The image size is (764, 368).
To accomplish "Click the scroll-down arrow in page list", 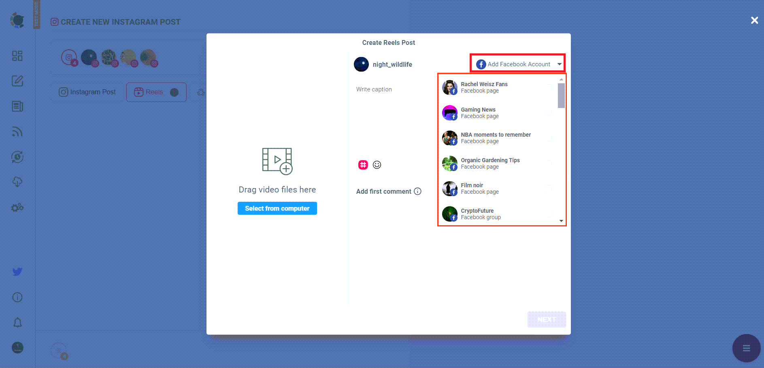I will click(x=561, y=221).
